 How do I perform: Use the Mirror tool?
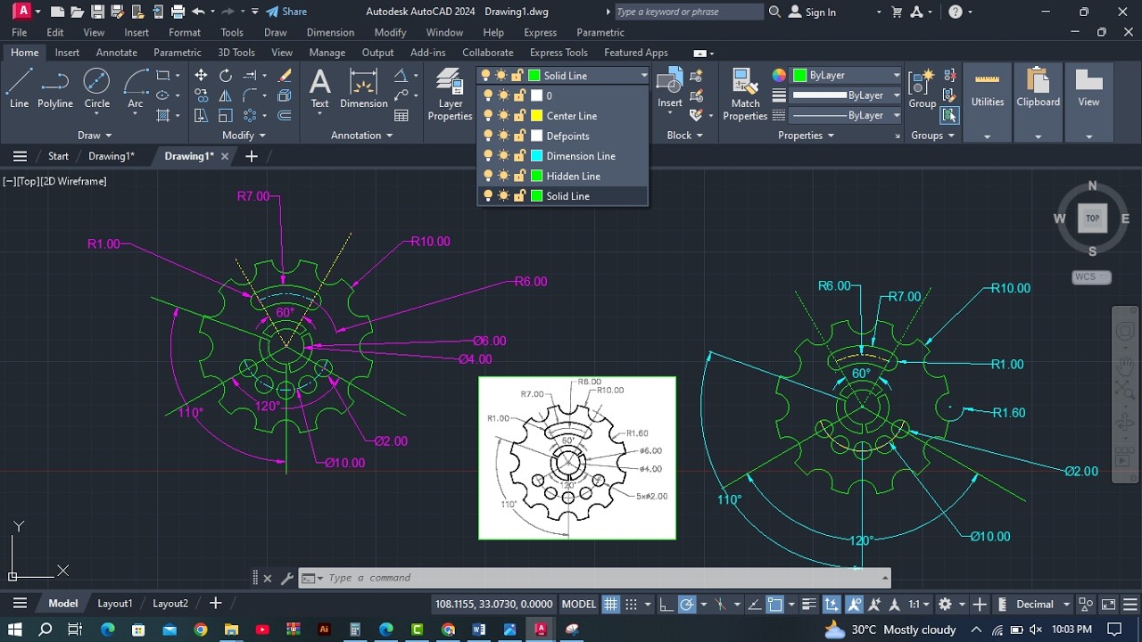point(226,95)
